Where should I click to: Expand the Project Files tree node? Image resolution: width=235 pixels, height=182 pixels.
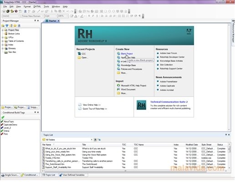coord(3,30)
